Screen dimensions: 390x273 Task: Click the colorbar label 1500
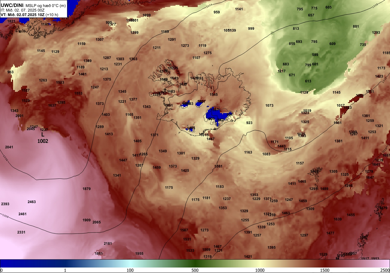(325, 270)
